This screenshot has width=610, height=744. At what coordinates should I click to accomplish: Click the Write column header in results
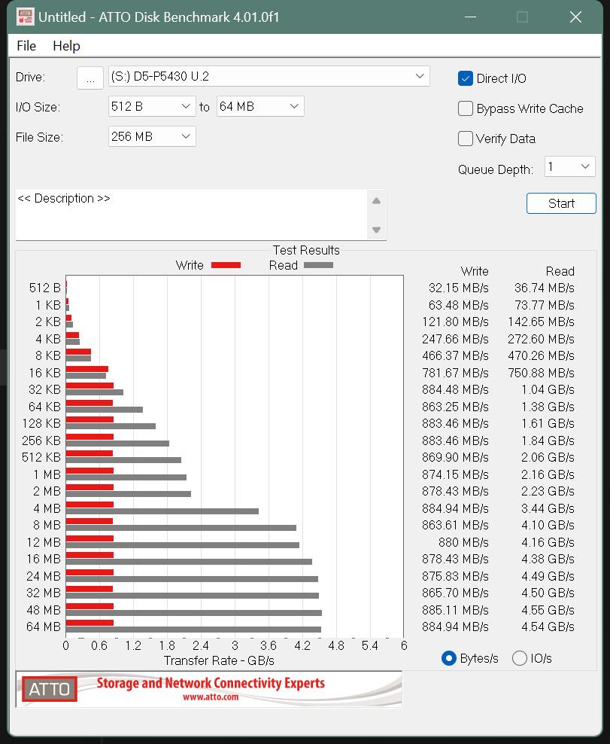pyautogui.click(x=475, y=271)
